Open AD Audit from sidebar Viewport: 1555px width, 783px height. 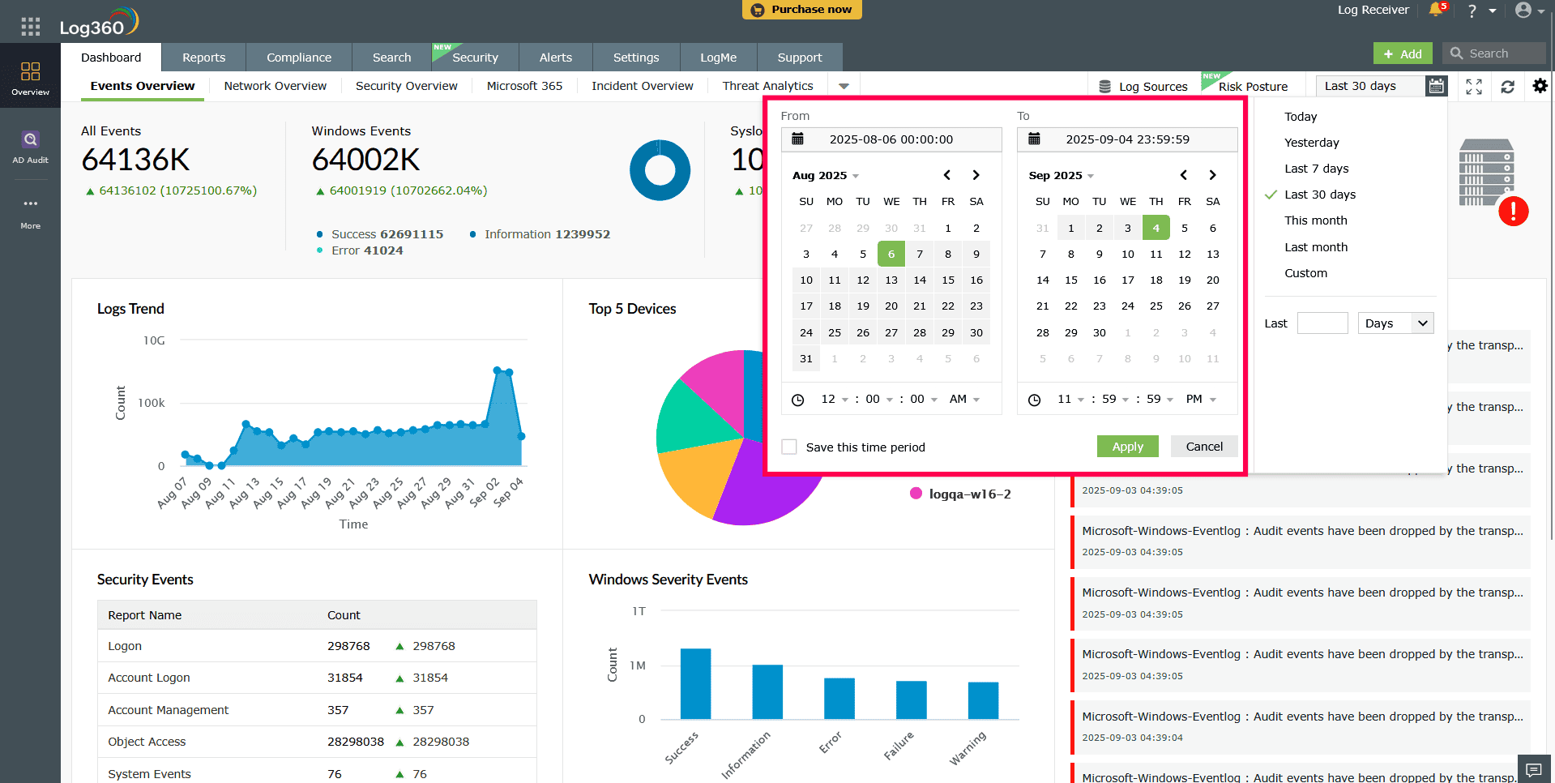tap(30, 148)
